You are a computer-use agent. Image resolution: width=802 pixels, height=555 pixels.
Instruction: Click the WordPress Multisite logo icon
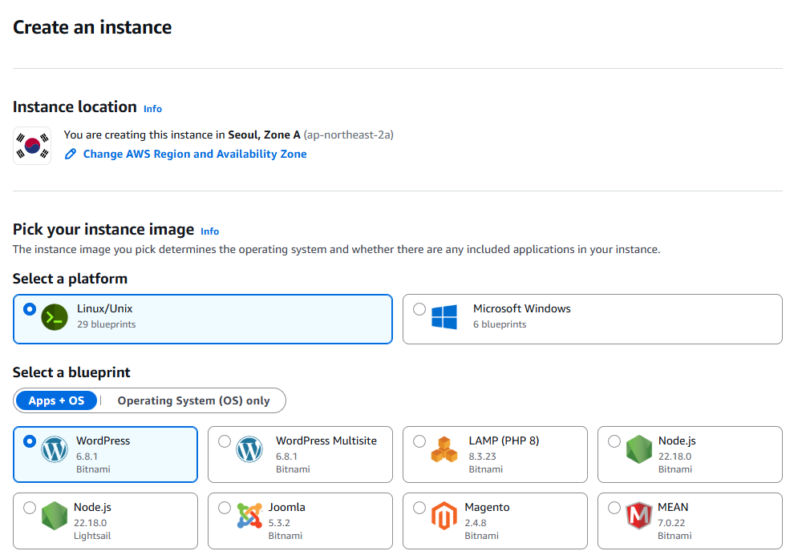249,448
